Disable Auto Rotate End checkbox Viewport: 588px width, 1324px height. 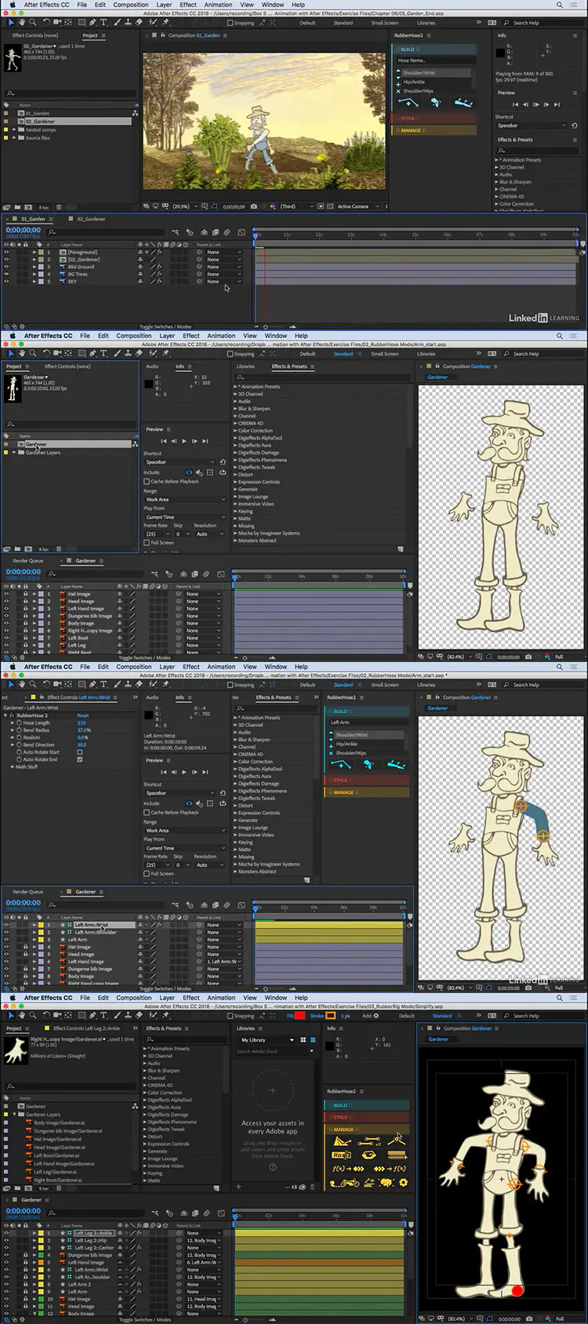point(79,759)
